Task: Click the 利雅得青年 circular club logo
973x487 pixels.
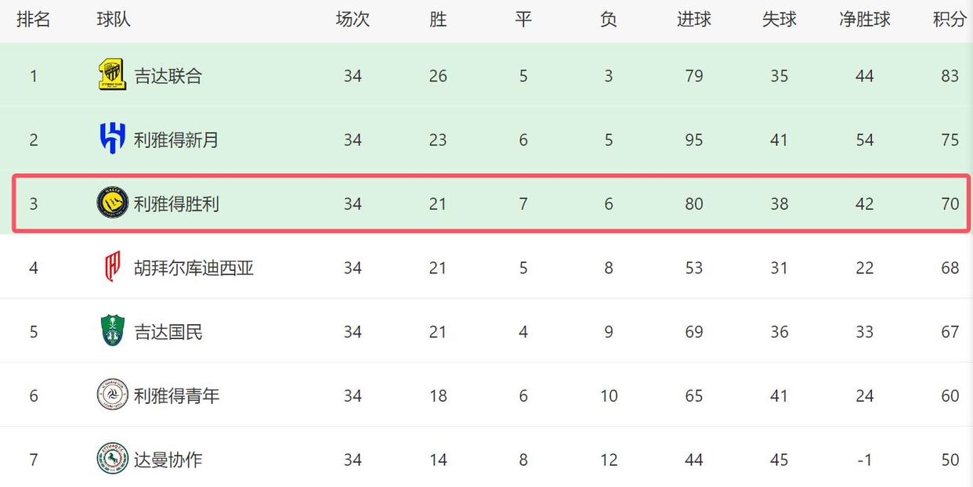Action: (112, 395)
